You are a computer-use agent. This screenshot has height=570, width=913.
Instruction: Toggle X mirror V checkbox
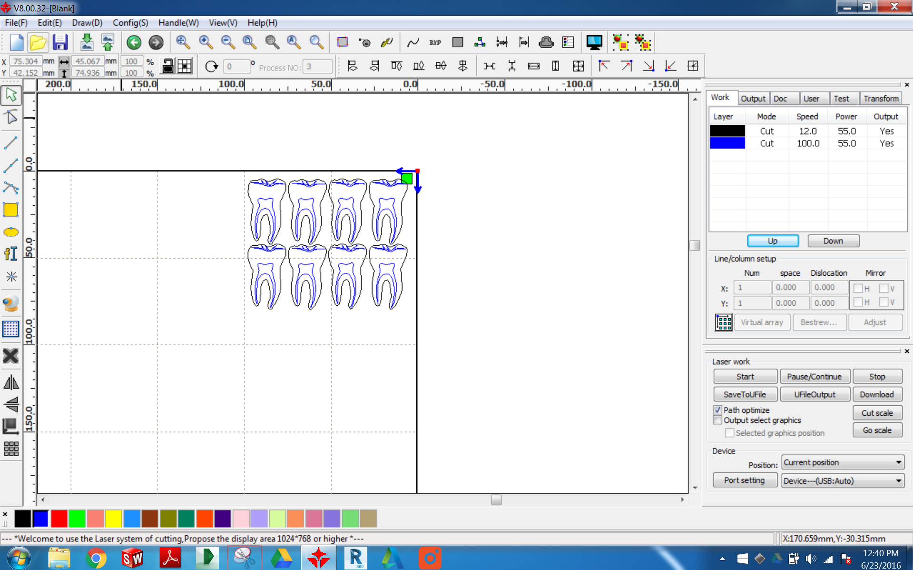pyautogui.click(x=884, y=288)
